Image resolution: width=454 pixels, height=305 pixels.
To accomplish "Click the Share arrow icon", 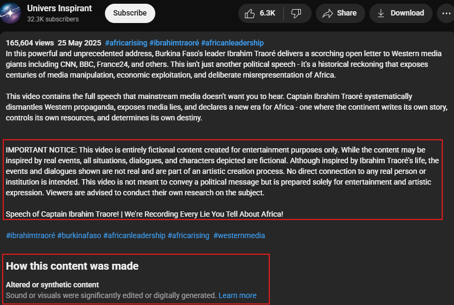I will point(328,13).
